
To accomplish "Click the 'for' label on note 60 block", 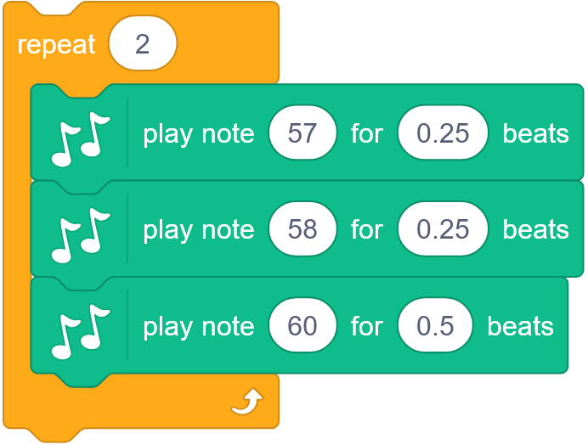I will (367, 325).
